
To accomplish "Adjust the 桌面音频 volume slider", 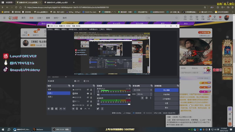I will pyautogui.click(x=115, y=104).
